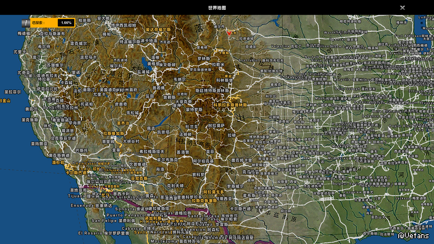The image size is (434, 244).
Task: Select the 盐湖城 city label
Action: (x=143, y=72)
